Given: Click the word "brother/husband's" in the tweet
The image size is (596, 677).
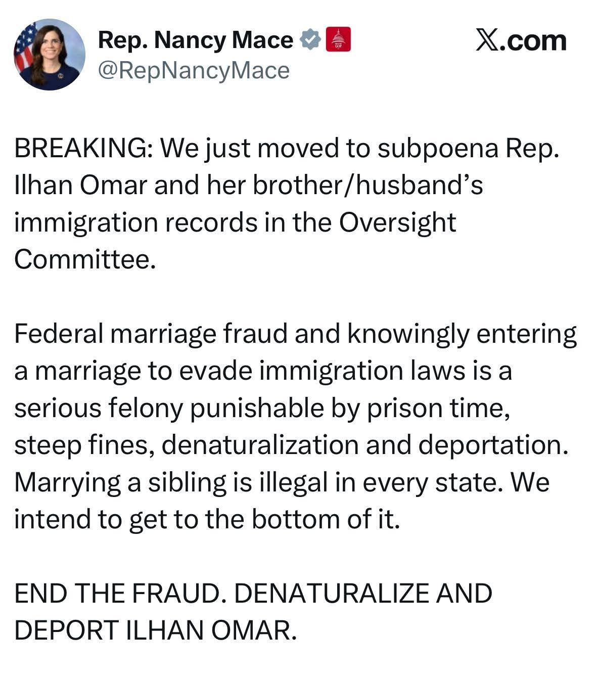Looking at the screenshot, I should click(368, 186).
